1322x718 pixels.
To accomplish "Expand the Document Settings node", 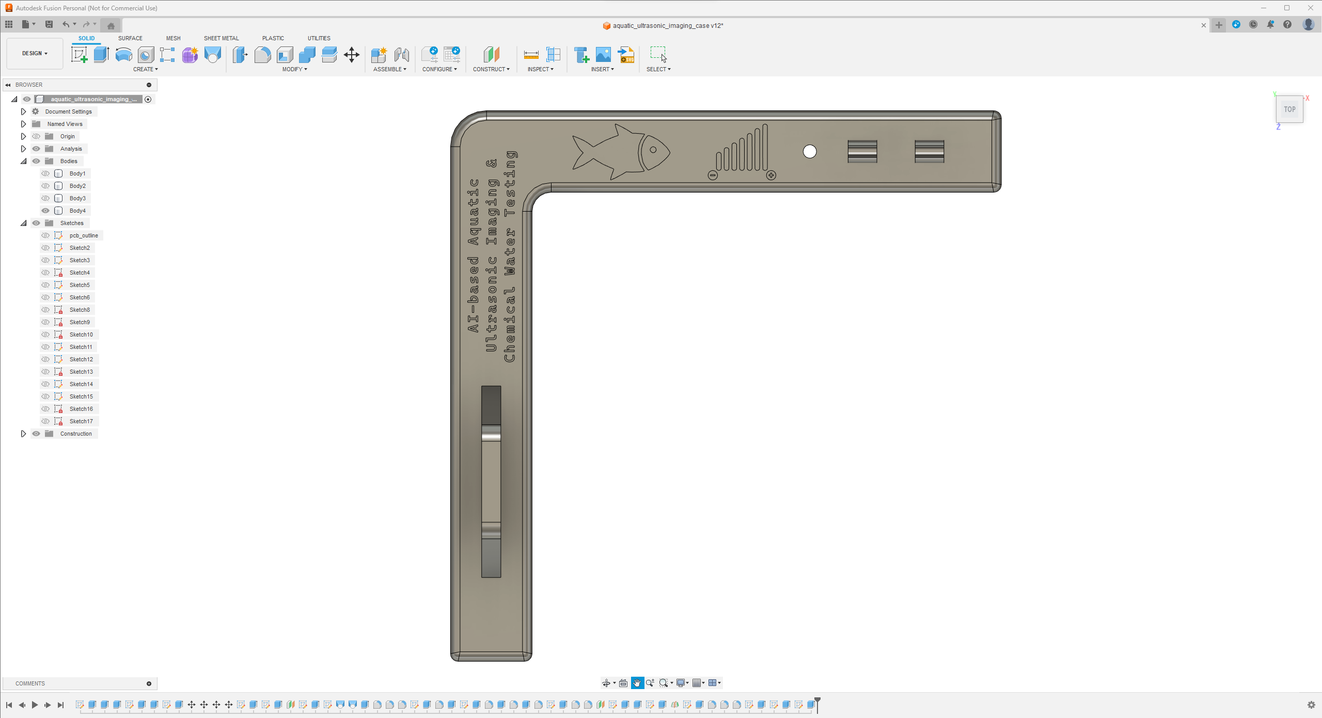I will coord(23,111).
